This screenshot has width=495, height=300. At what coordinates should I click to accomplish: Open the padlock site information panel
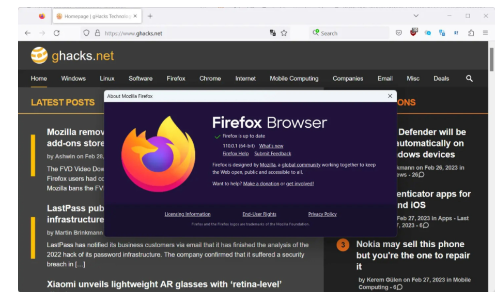pos(97,33)
